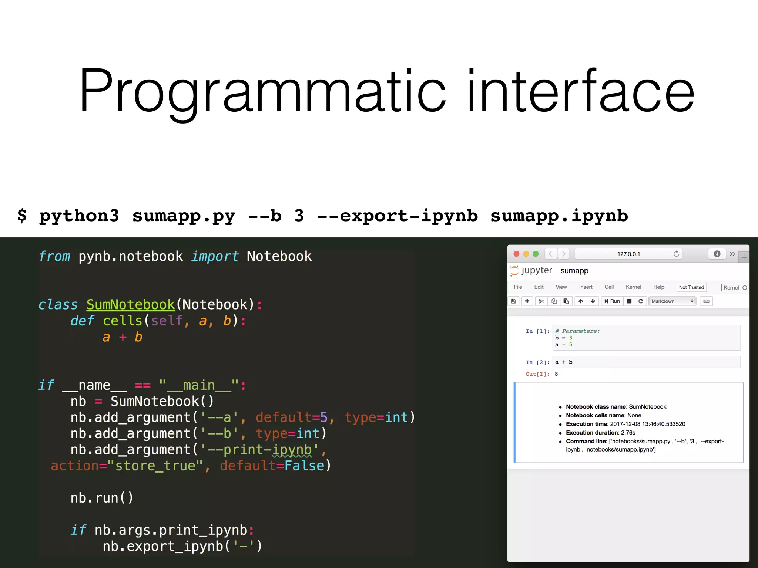Click the browser forward arrow
Screen dimensions: 758x568
(563, 254)
